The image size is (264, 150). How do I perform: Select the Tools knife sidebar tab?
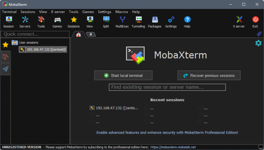(x=5, y=57)
